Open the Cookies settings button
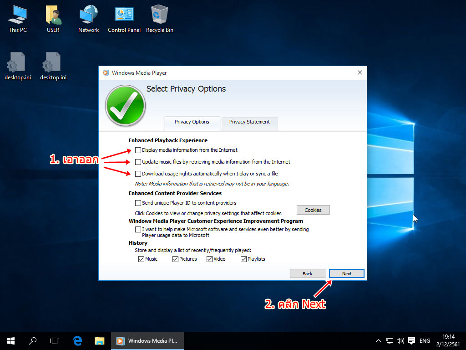Screen dimensions: 466x350 [x=313, y=210]
